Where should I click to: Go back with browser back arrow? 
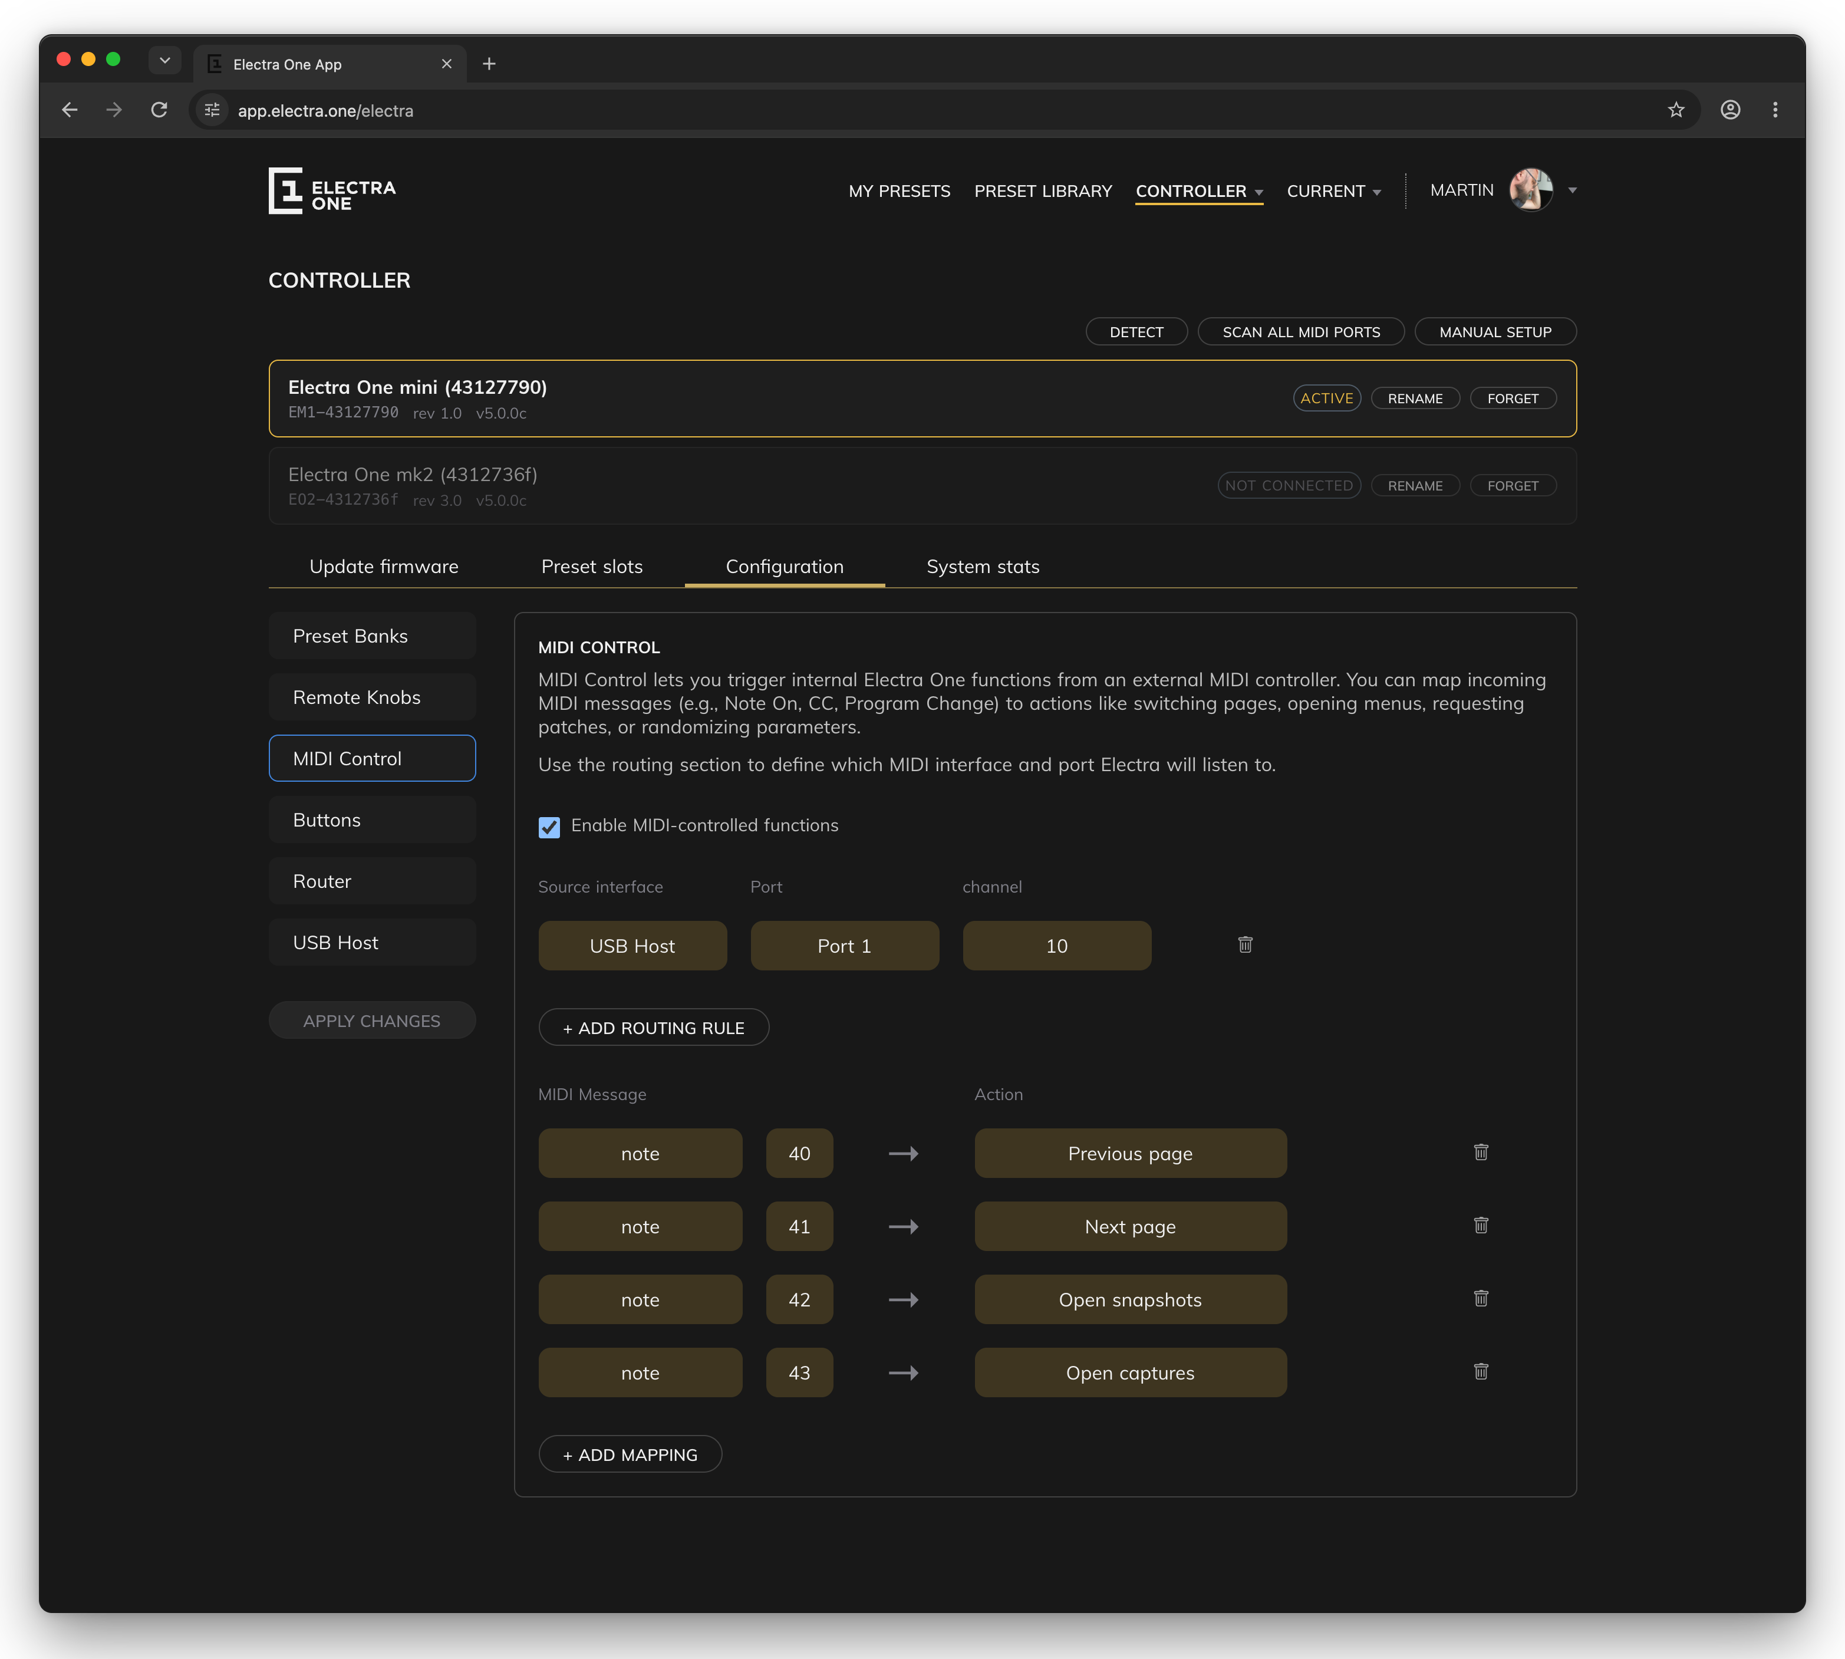click(70, 110)
